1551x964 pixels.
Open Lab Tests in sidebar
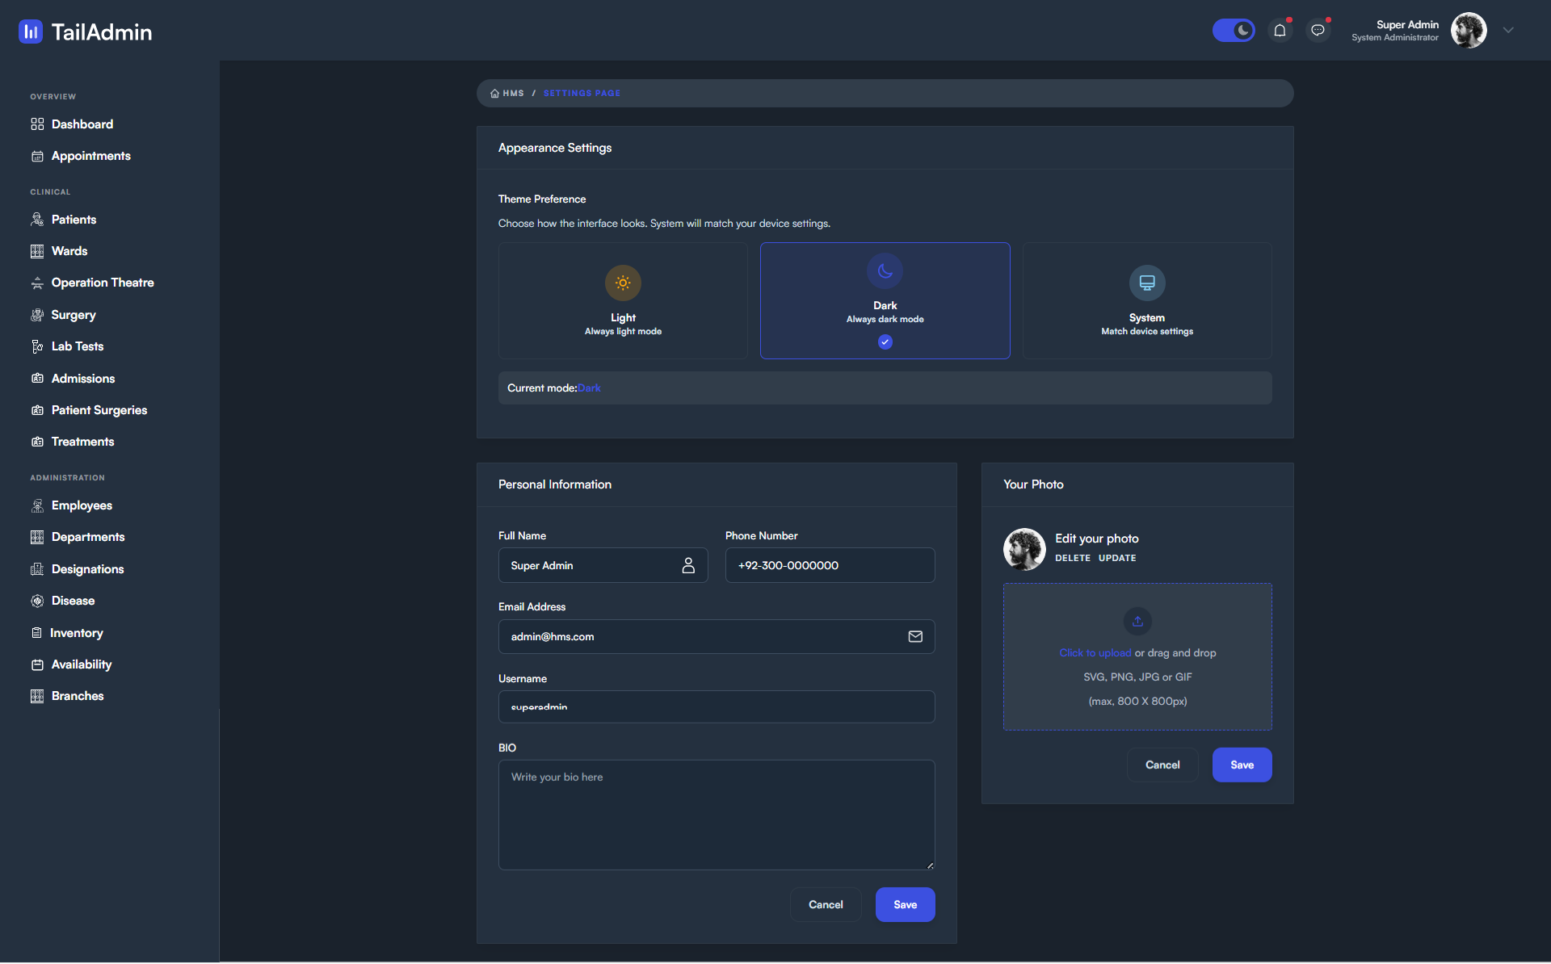click(x=78, y=346)
